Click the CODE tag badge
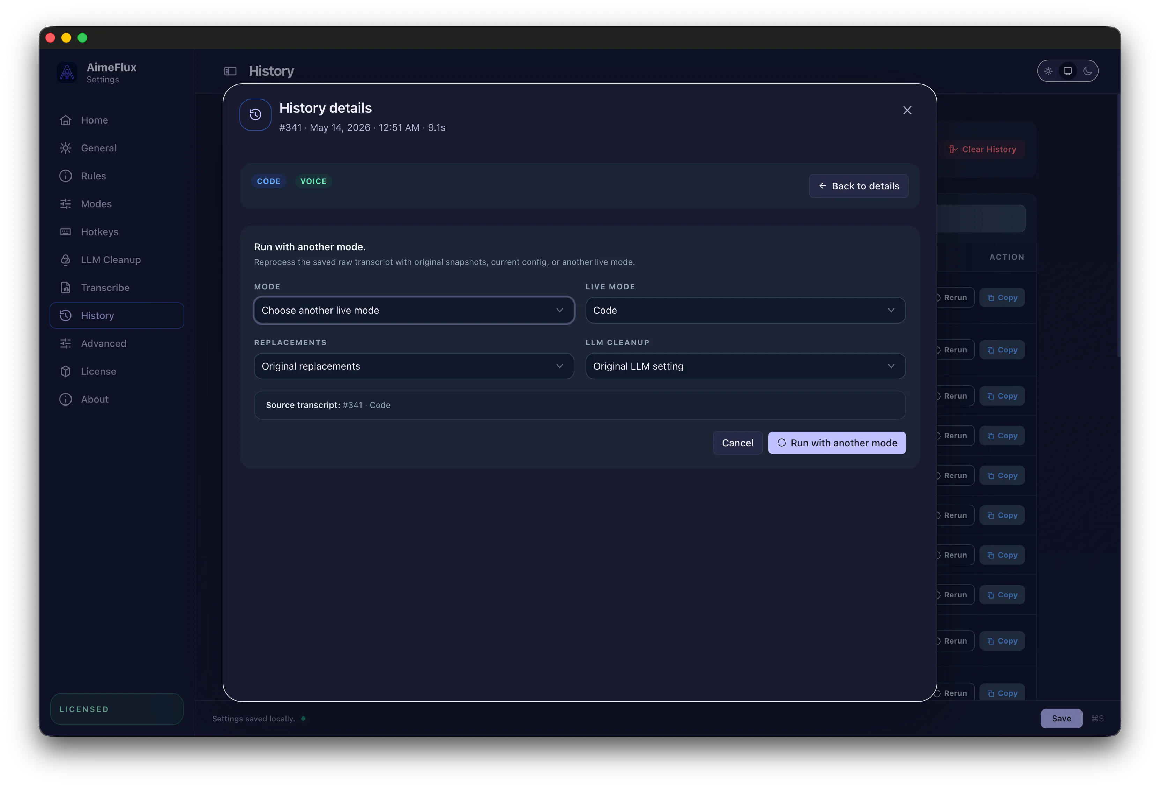 268,182
